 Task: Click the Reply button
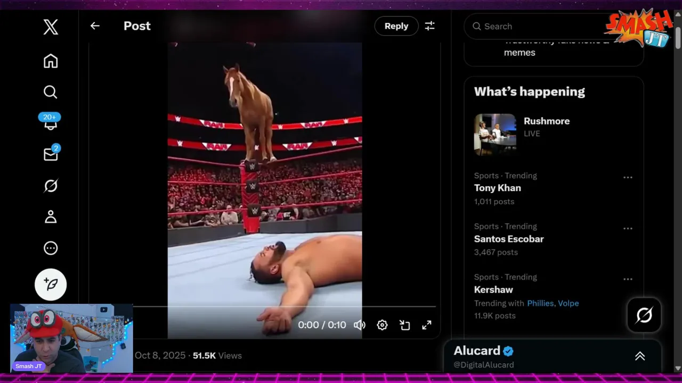click(396, 26)
